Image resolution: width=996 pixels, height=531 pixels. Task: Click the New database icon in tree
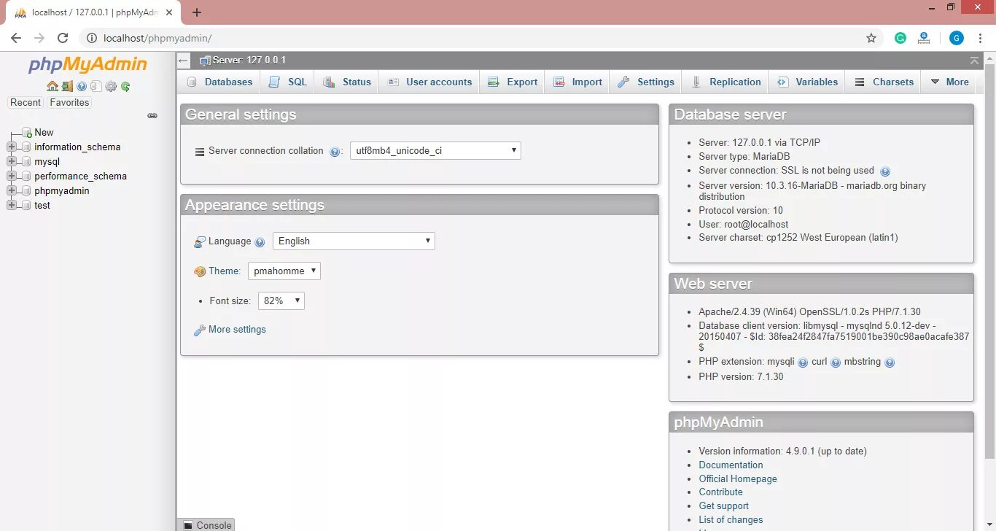point(26,132)
